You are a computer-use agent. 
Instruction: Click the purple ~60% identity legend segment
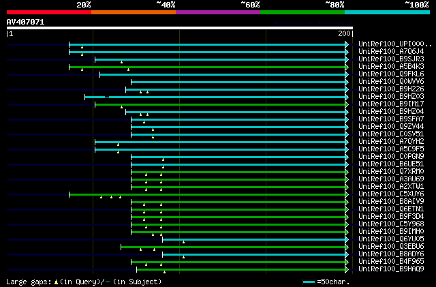click(218, 12)
